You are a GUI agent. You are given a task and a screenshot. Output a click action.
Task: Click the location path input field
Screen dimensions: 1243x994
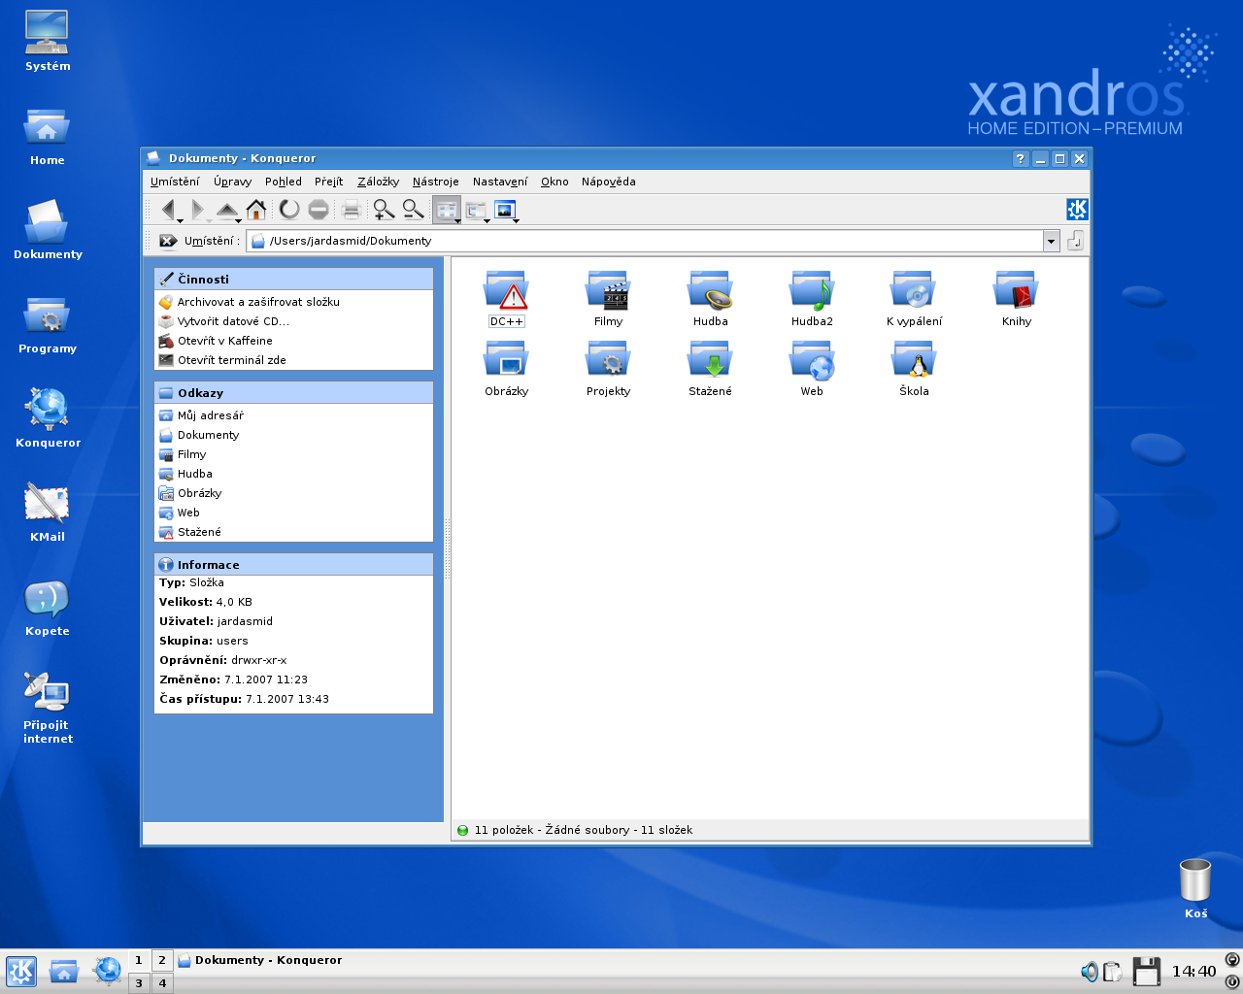[646, 241]
